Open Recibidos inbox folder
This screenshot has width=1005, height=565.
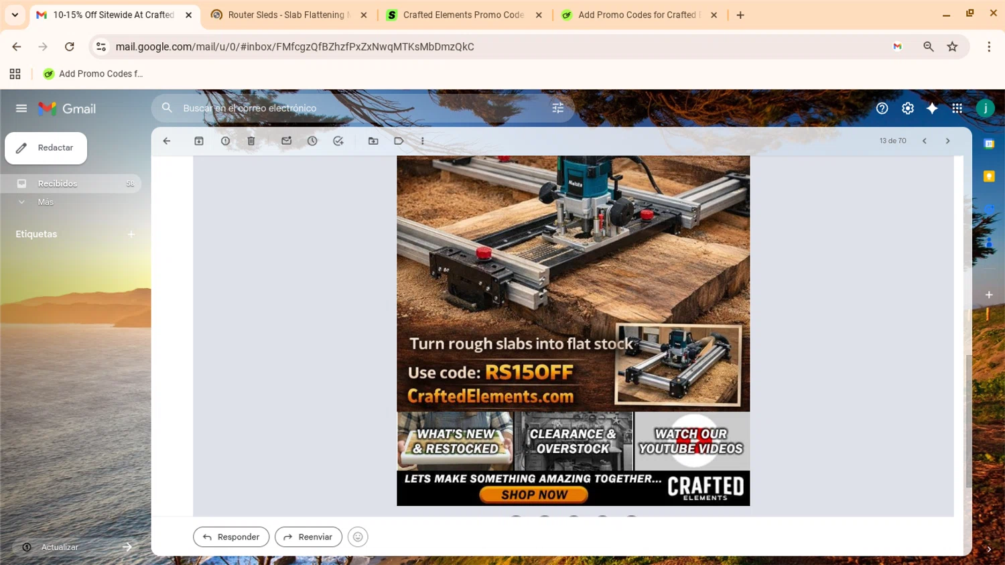click(x=70, y=184)
